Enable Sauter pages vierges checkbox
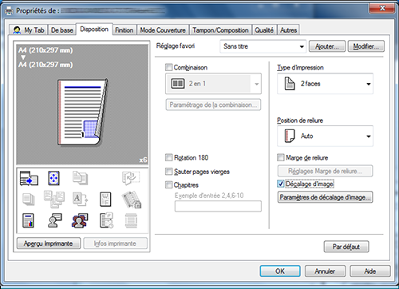The height and width of the screenshot is (289, 399). click(x=168, y=172)
